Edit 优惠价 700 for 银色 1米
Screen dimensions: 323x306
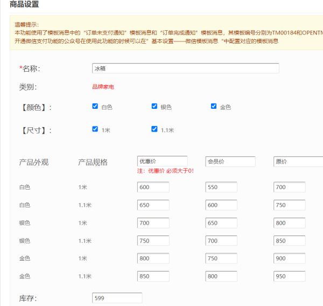[x=153, y=223]
